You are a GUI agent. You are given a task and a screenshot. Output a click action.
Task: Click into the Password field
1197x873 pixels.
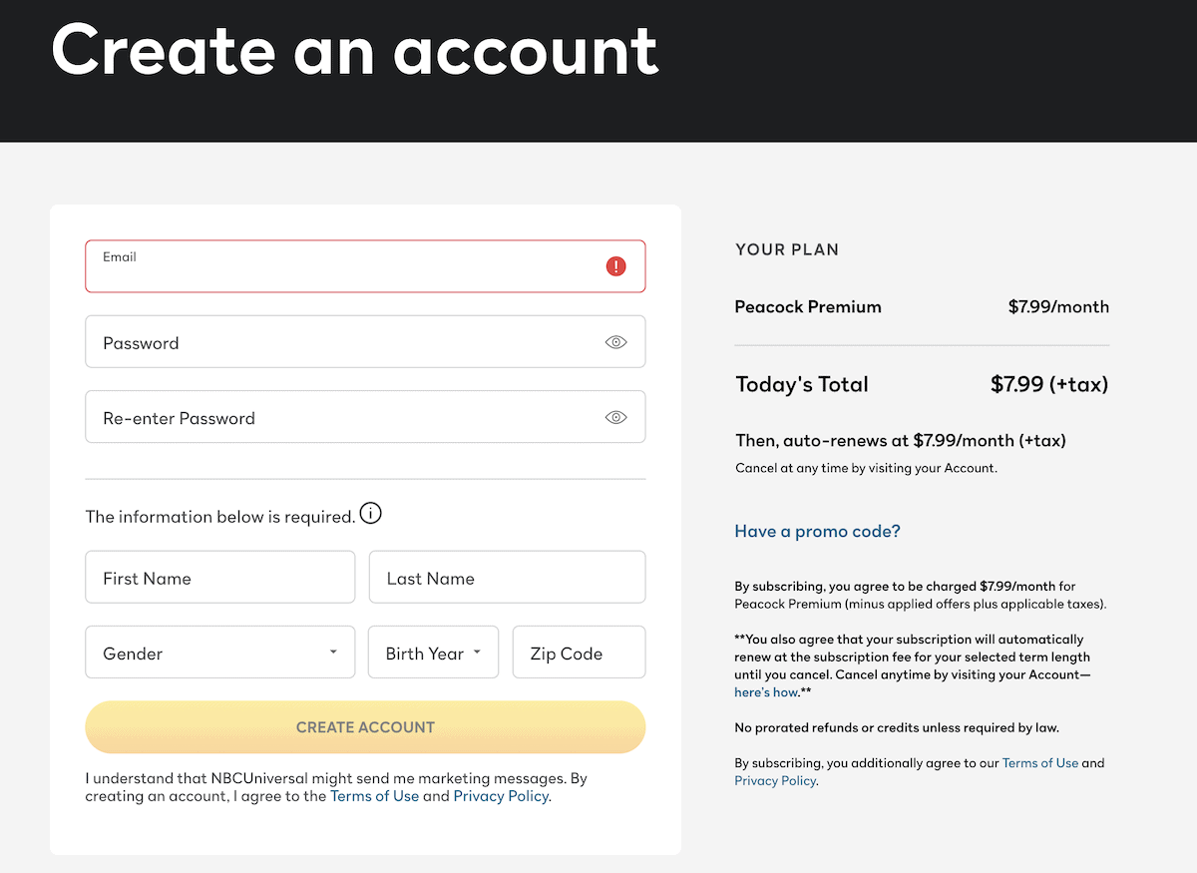(365, 342)
